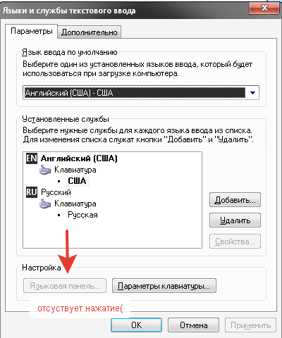Select the Русский language entry in list

(x=56, y=192)
